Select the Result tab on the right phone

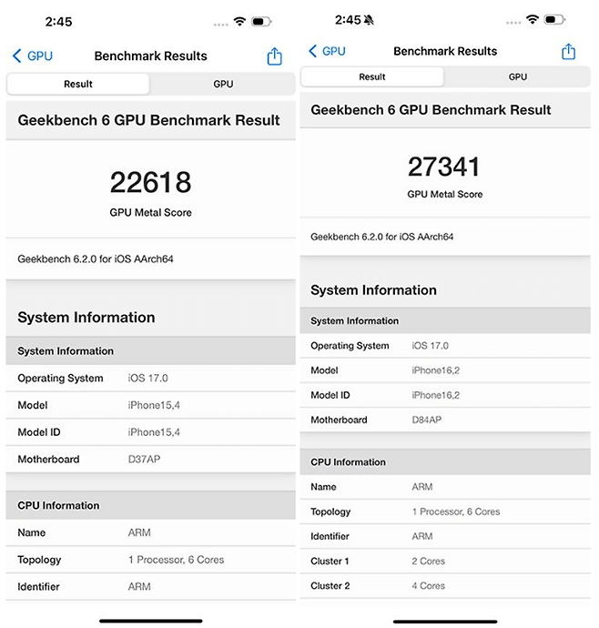point(372,77)
